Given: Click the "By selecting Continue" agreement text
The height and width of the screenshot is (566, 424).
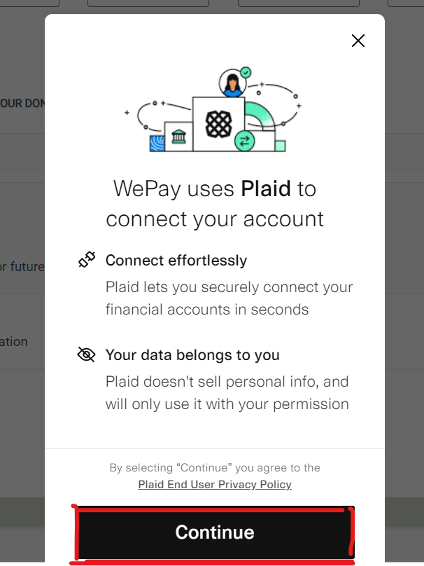Looking at the screenshot, I should click(x=215, y=468).
